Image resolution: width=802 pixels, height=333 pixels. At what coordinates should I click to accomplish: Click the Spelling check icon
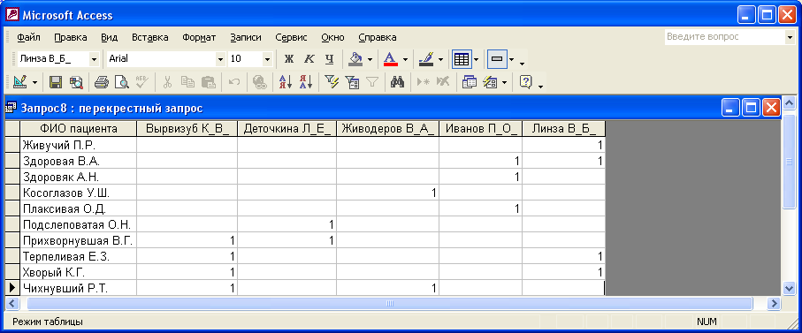(141, 82)
